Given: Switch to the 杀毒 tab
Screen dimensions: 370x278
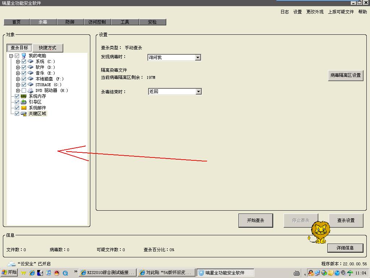Looking at the screenshot, I should [43, 22].
